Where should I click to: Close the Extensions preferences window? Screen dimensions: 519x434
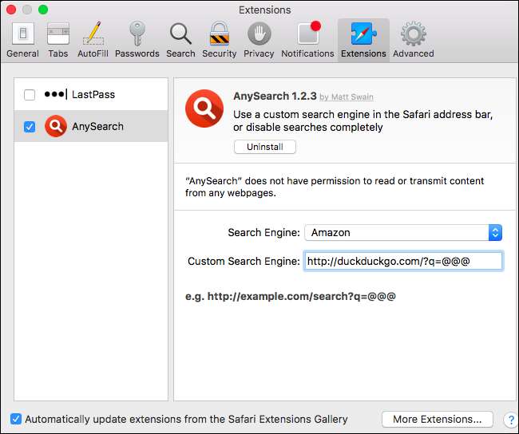(11, 10)
